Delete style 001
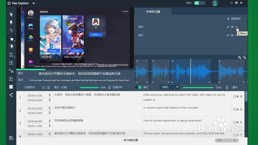Viewport: 258px width, 145px height. [x=232, y=35]
